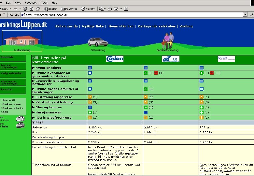Expand Hvilke bygninger og genstande er dækket
This screenshot has height=176, width=254.
pos(51,74)
